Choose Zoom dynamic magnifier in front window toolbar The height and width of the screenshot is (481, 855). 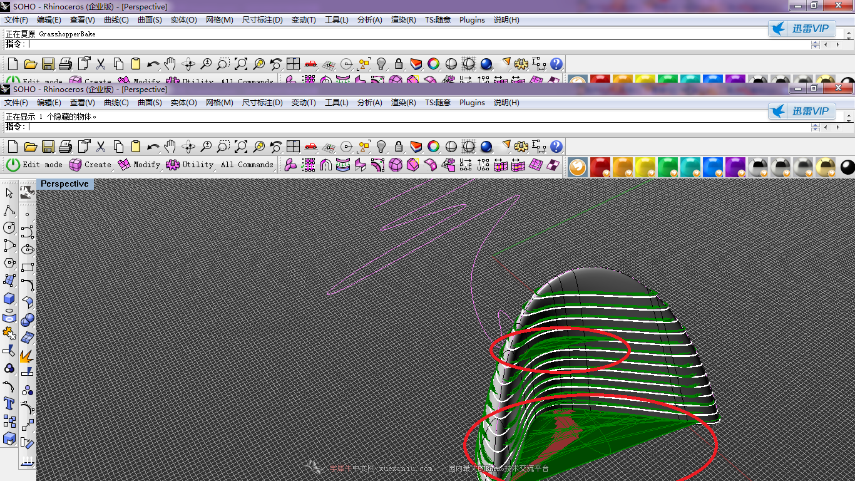pyautogui.click(x=206, y=147)
